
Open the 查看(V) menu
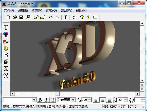[37, 10]
